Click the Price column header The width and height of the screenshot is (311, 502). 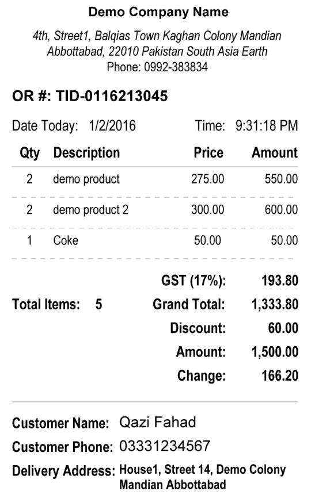pyautogui.click(x=208, y=153)
